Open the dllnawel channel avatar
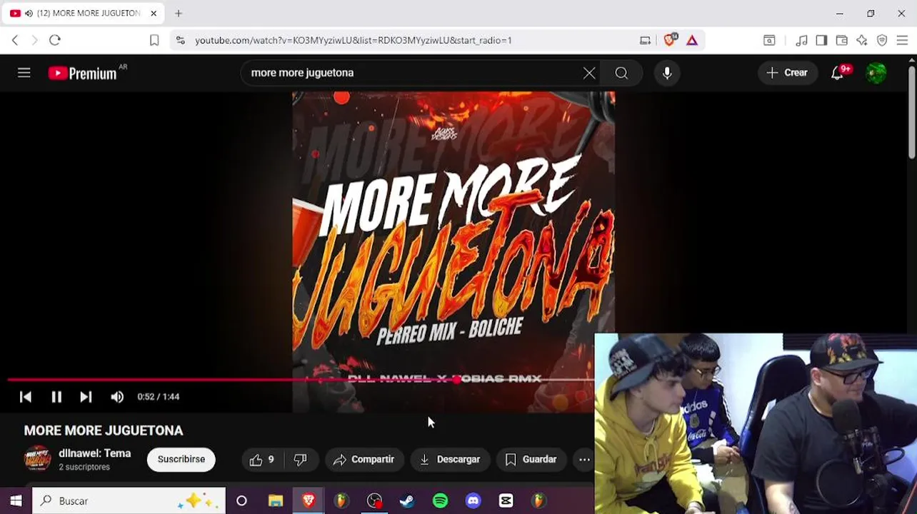Viewport: 917px width, 514px height. (x=38, y=459)
